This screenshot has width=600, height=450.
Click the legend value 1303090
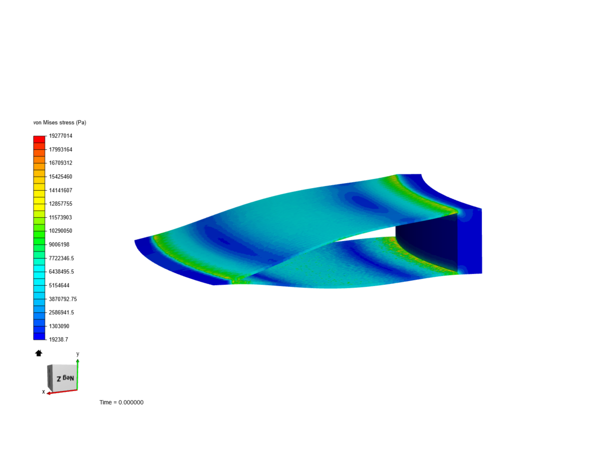coord(59,326)
